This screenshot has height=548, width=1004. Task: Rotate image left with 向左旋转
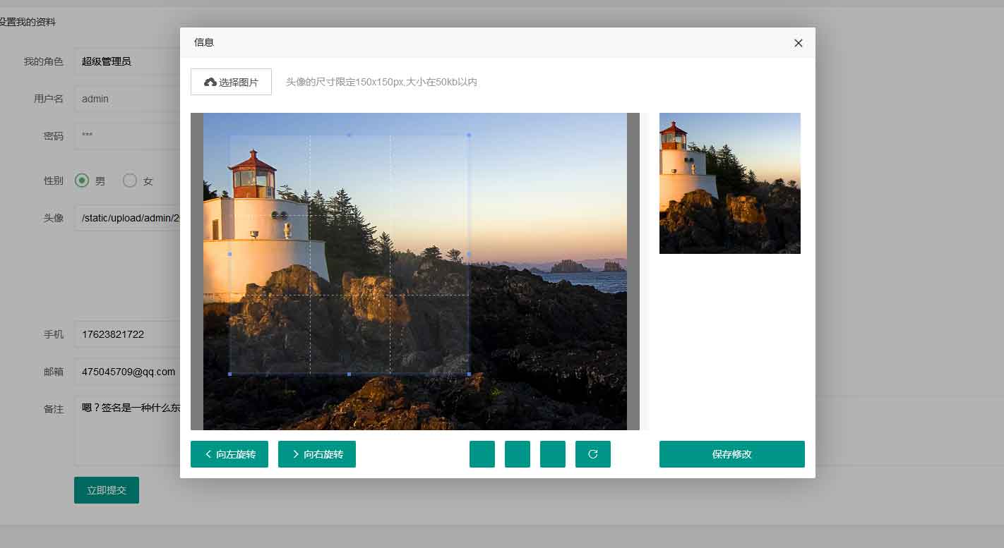229,454
